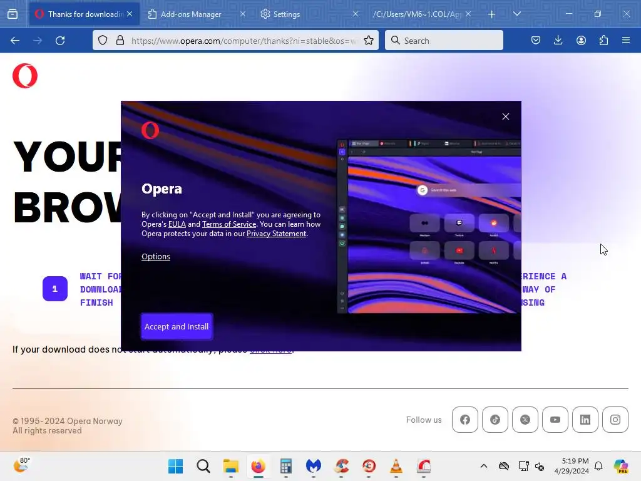This screenshot has width=641, height=481.
Task: Open Opera's Facebook page icon
Action: pyautogui.click(x=465, y=420)
